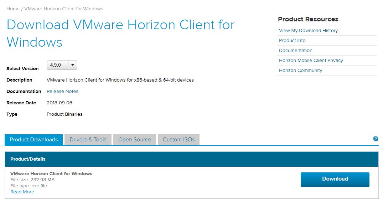Click the blue Download button
The height and width of the screenshot is (203, 383).
click(x=335, y=179)
